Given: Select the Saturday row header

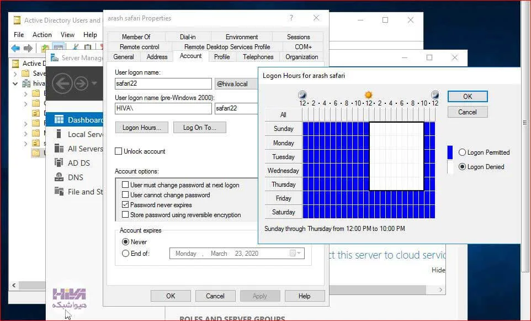Looking at the screenshot, I should (284, 212).
